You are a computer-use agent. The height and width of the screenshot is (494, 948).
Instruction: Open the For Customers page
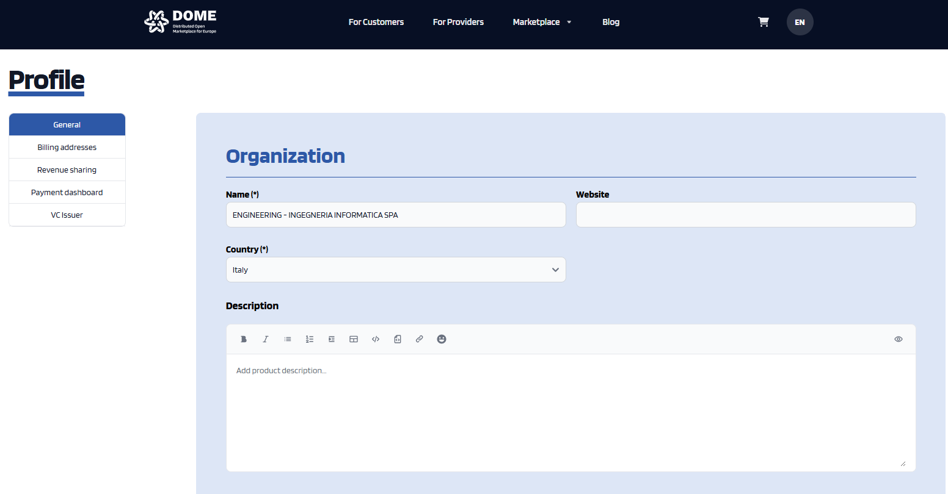pyautogui.click(x=376, y=22)
